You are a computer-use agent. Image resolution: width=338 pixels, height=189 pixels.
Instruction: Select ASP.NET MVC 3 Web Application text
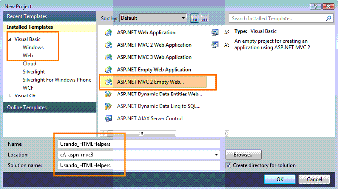coord(154,57)
